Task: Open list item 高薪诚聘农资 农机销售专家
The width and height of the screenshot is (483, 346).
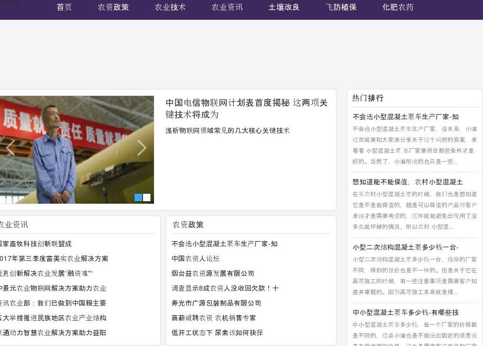Action: 214,318
